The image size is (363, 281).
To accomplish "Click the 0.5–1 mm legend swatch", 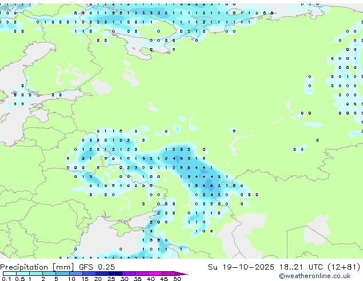I will tap(23, 274).
